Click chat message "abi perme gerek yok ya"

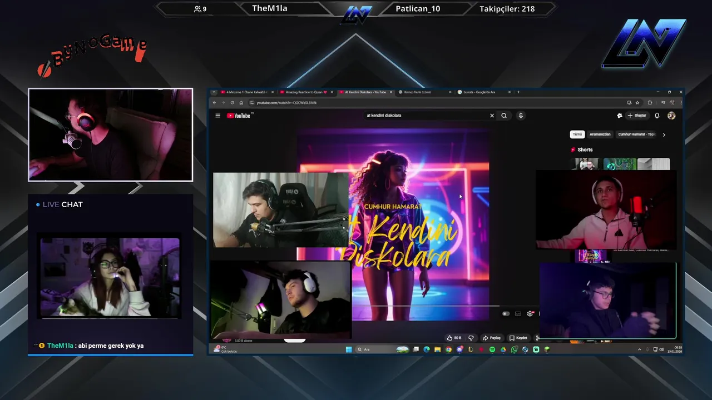111,346
